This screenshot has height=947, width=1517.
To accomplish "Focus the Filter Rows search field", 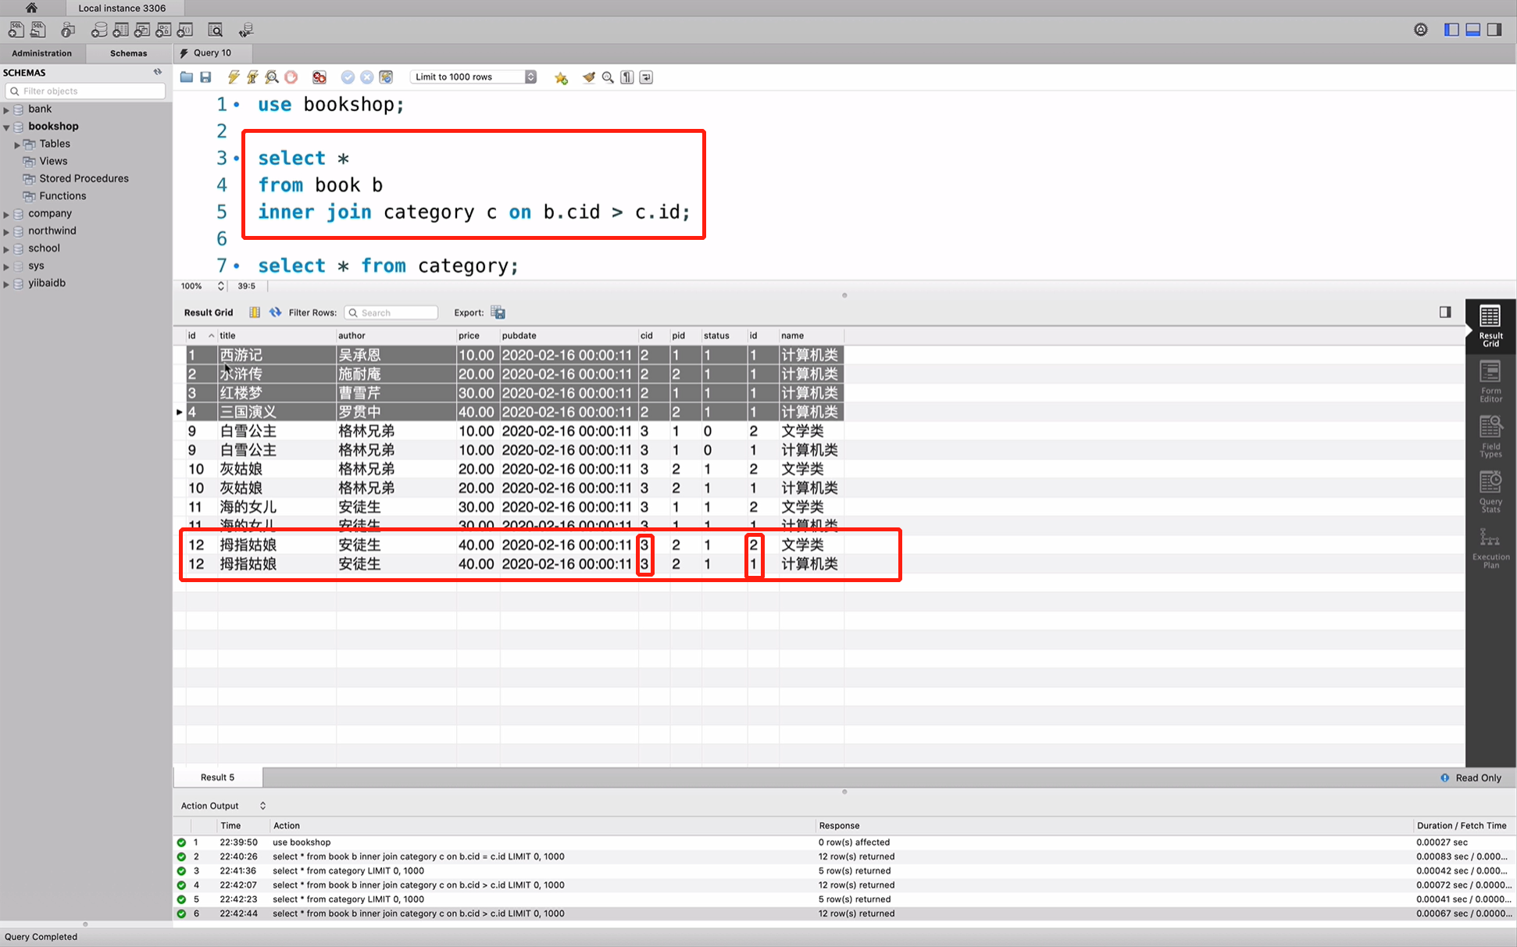I will (x=391, y=313).
